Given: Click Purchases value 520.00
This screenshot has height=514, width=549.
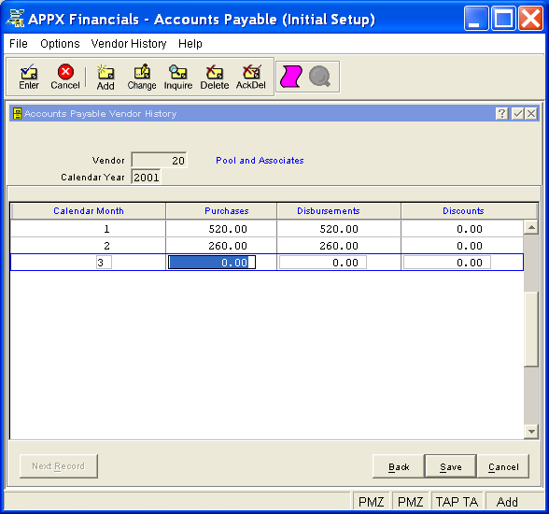Looking at the screenshot, I should pyautogui.click(x=228, y=229).
